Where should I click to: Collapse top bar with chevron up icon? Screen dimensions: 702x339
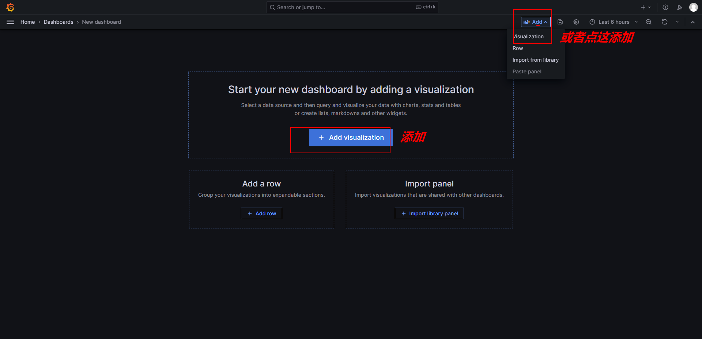693,22
